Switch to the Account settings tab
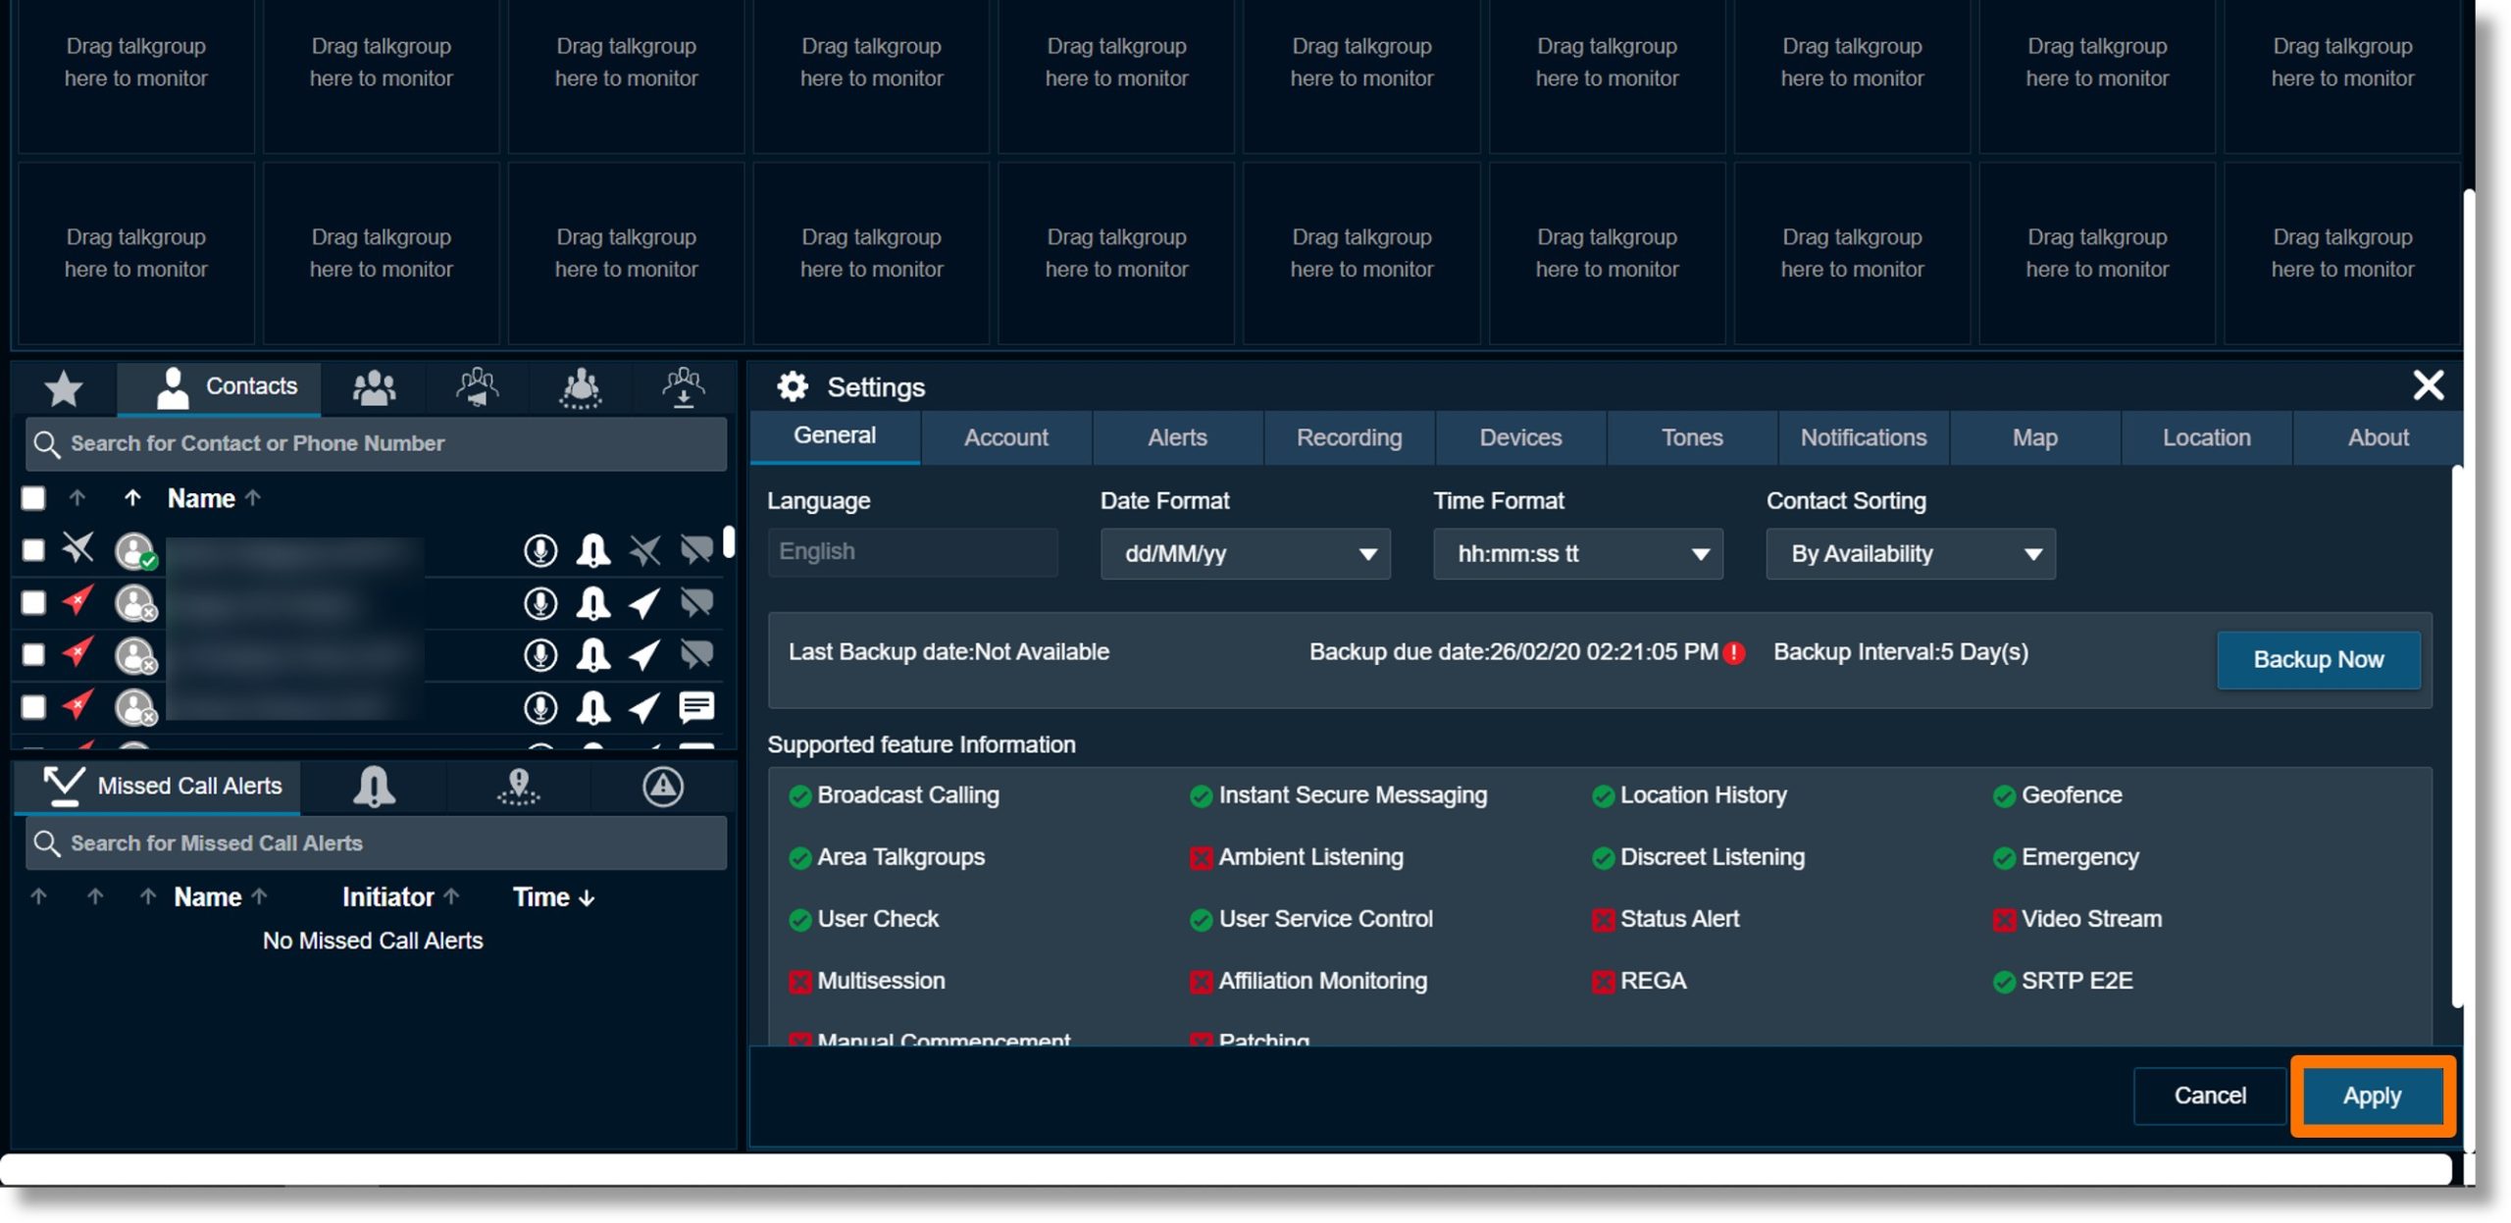Viewport: 2511px width, 1223px height. click(1005, 438)
